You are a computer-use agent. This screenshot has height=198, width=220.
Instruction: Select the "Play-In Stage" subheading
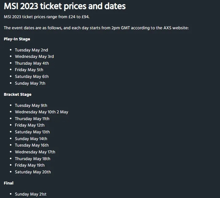[17, 39]
